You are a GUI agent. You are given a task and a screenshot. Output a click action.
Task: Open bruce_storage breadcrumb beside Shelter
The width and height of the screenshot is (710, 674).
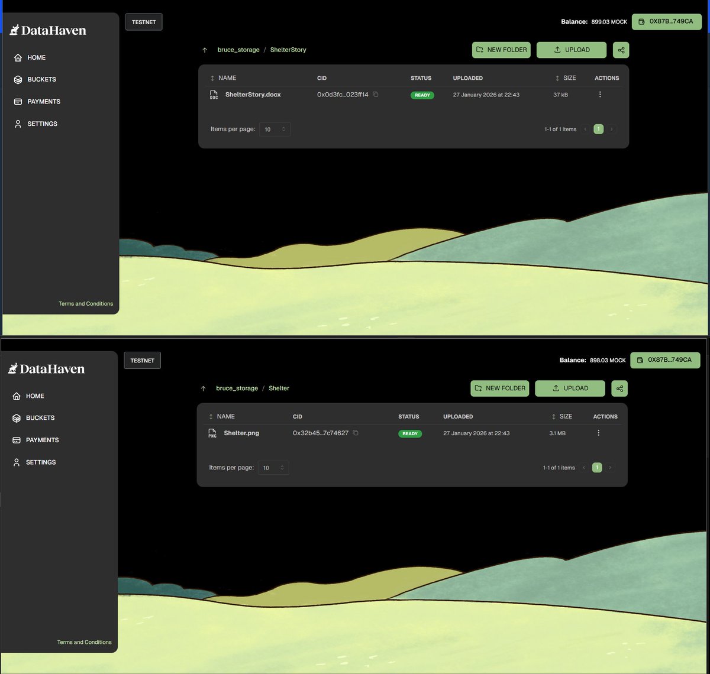[237, 388]
